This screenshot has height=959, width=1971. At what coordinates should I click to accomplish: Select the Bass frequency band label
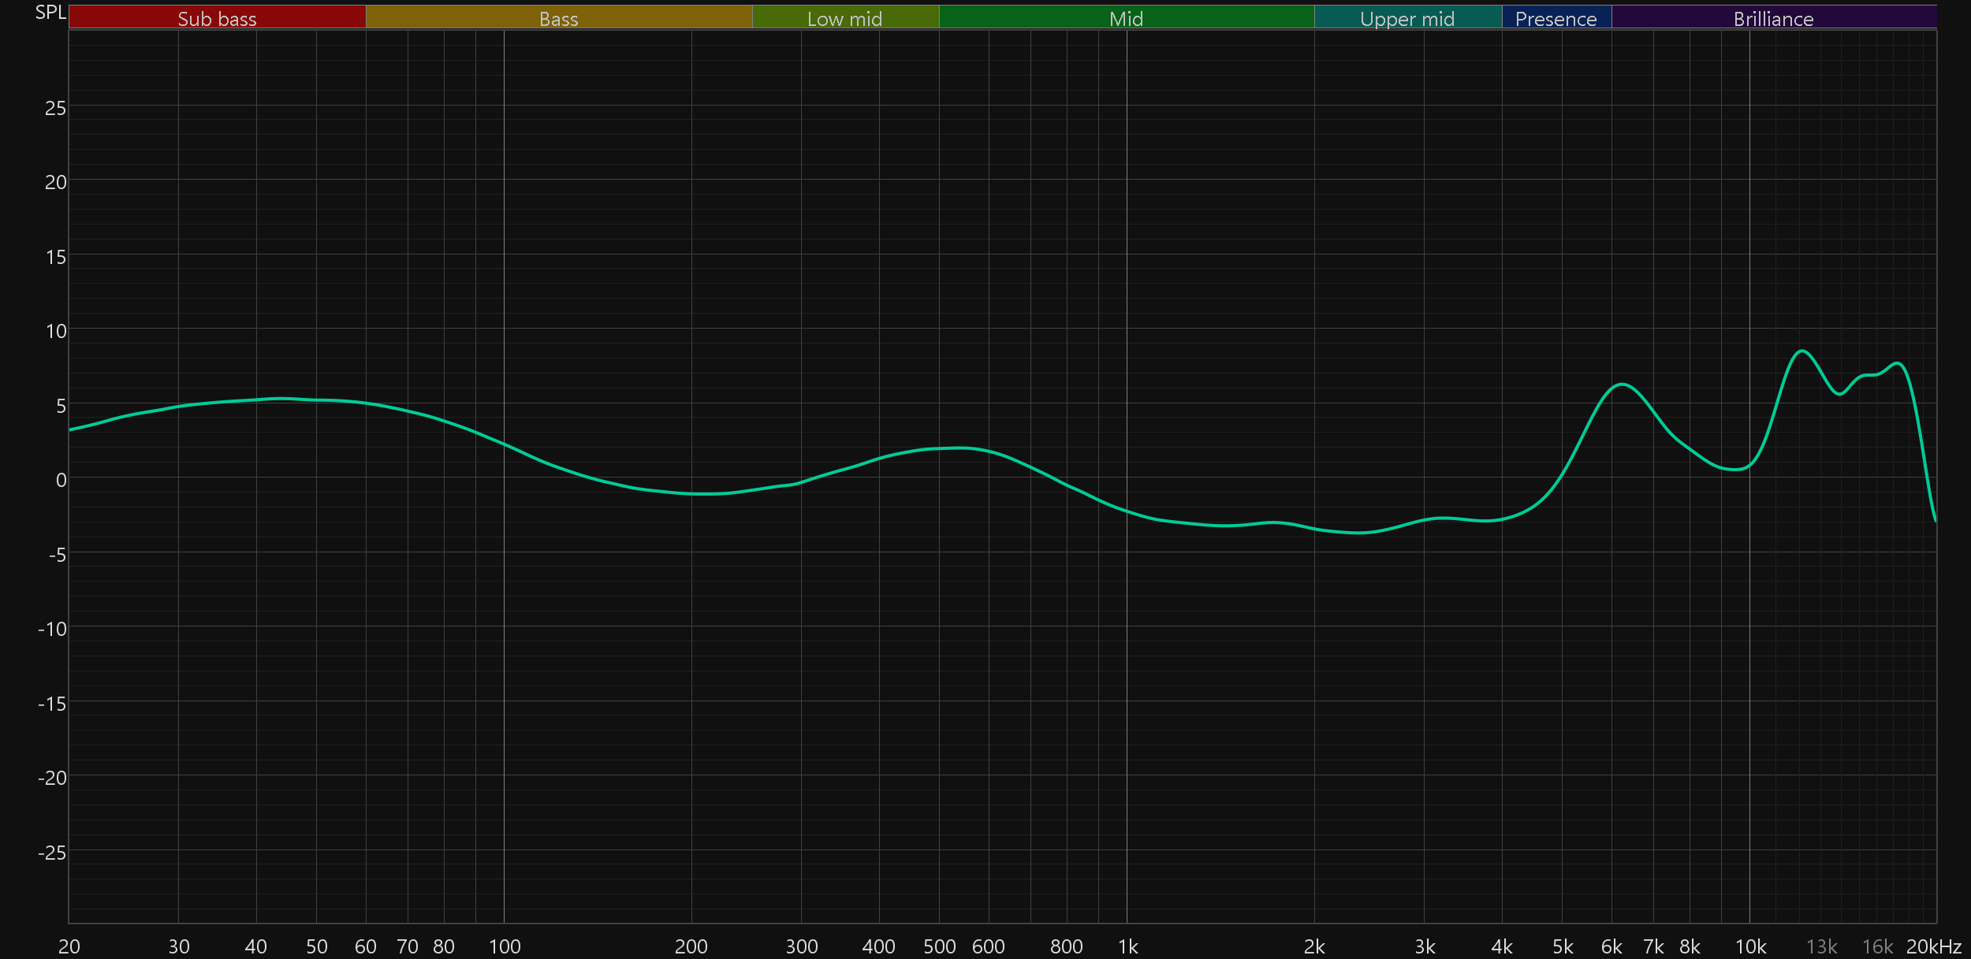(x=558, y=18)
